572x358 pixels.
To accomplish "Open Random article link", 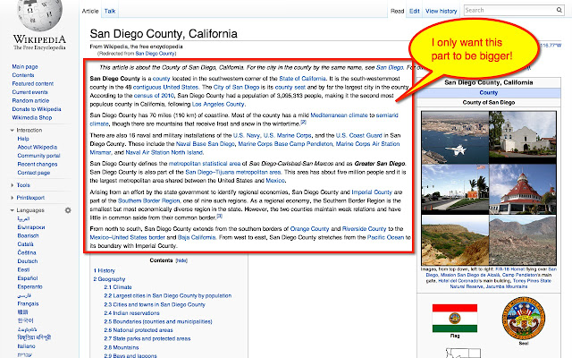I will coord(30,100).
